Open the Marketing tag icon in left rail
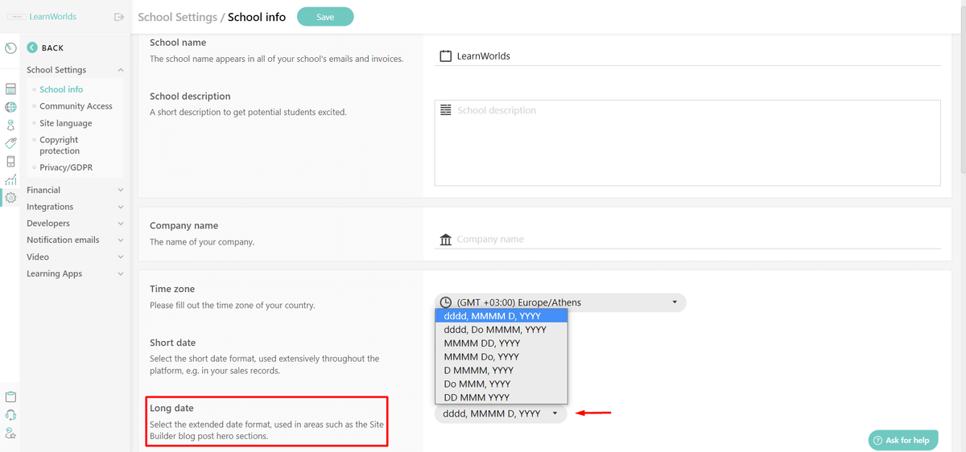The width and height of the screenshot is (966, 452). (x=10, y=143)
